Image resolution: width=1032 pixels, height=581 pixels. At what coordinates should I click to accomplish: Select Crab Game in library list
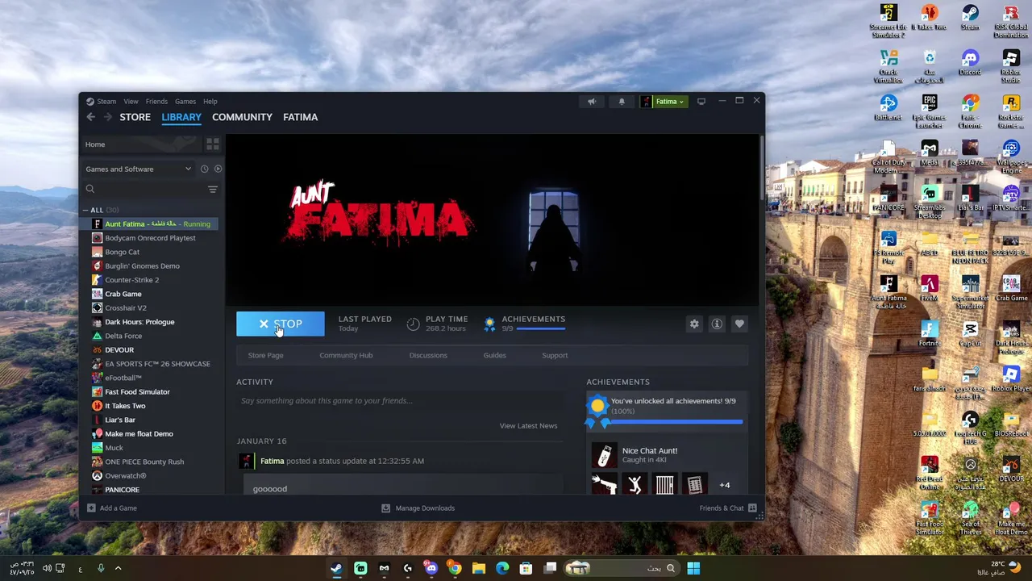123,294
